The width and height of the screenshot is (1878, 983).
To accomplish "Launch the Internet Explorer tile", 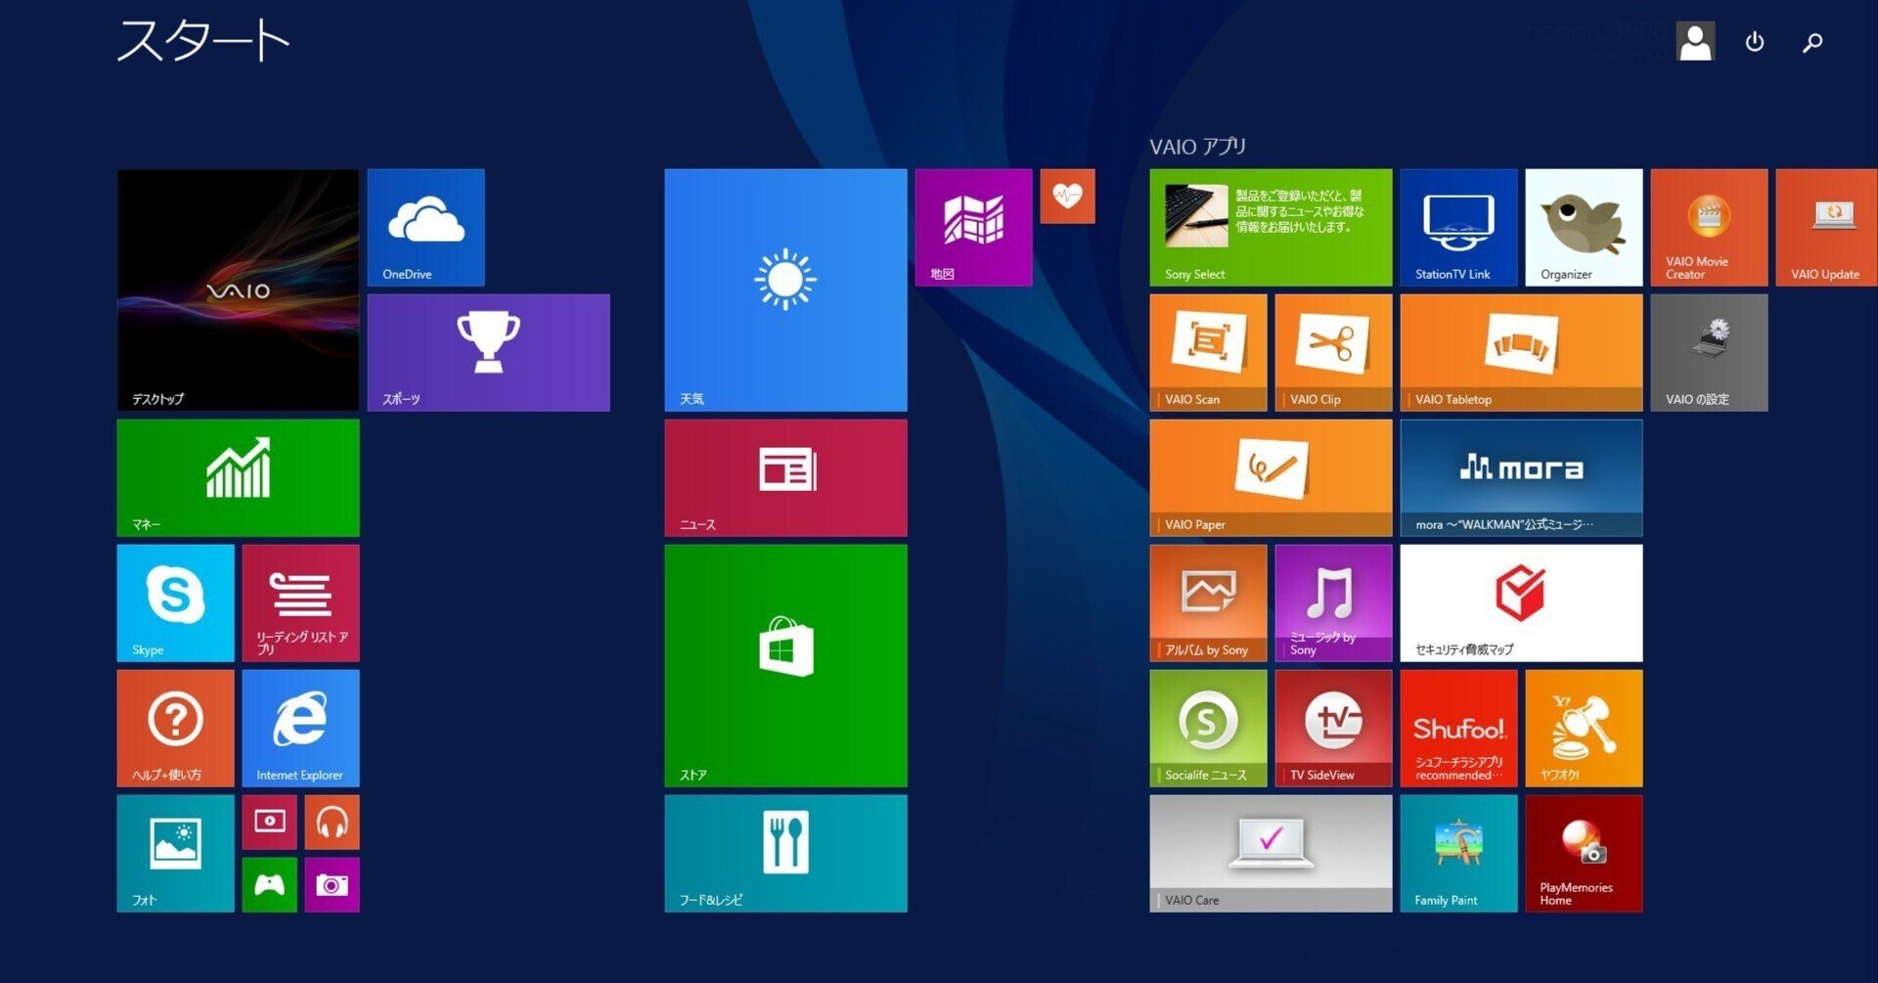I will (300, 728).
